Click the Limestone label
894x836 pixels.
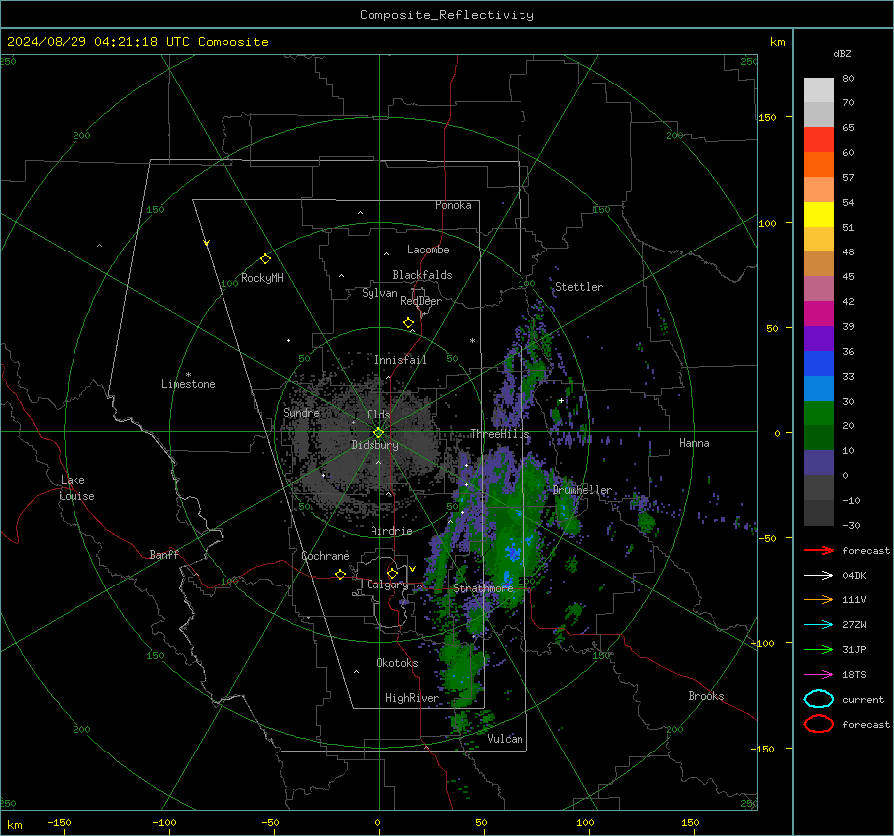[x=188, y=384]
